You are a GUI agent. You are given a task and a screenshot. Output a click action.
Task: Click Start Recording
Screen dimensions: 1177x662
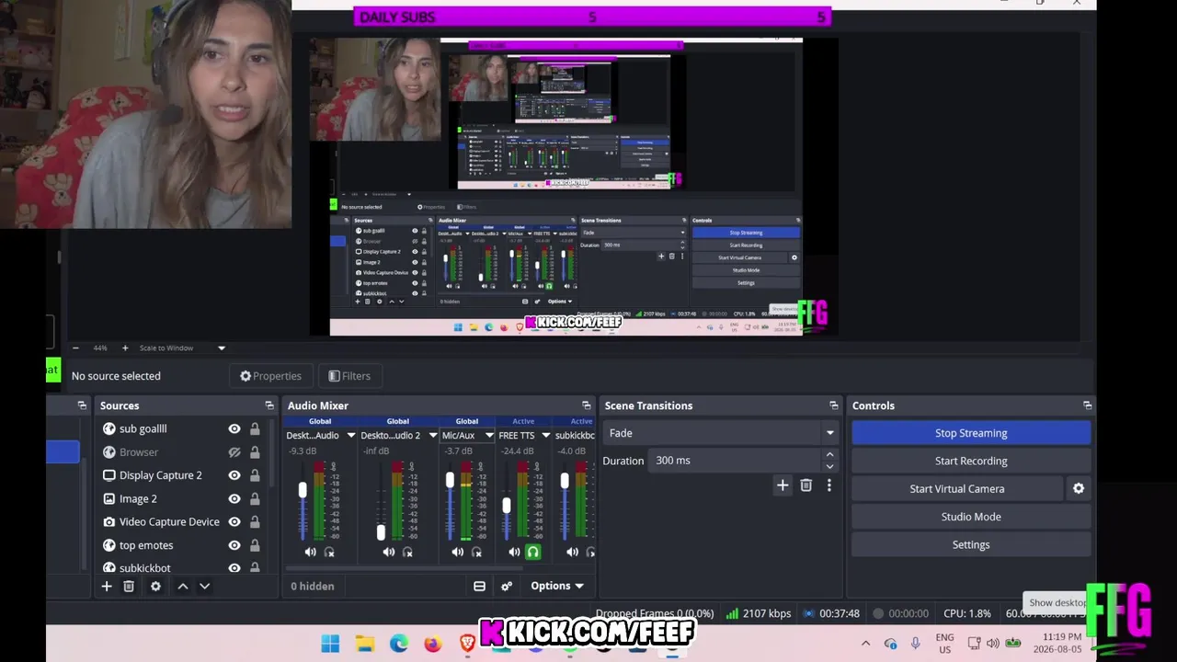pyautogui.click(x=971, y=461)
